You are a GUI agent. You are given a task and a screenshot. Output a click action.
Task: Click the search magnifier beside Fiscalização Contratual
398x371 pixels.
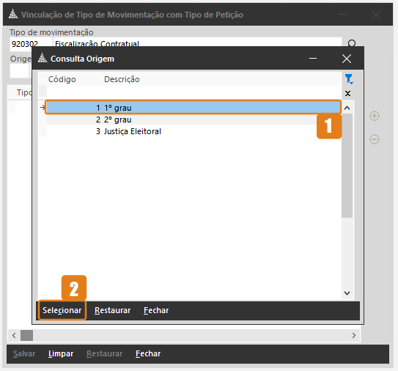[x=352, y=43]
